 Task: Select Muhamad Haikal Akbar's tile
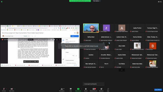[122, 28]
